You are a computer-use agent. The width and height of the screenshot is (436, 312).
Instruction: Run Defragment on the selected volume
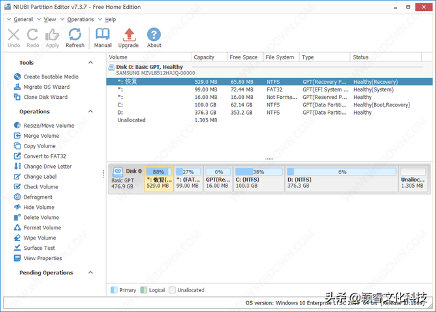[37, 197]
